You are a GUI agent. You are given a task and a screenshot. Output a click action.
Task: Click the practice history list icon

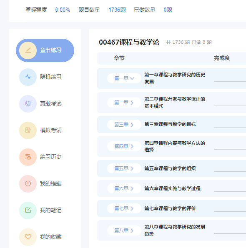tap(28, 157)
